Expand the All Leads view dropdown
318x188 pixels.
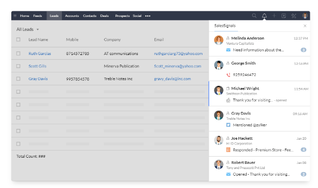[37, 30]
